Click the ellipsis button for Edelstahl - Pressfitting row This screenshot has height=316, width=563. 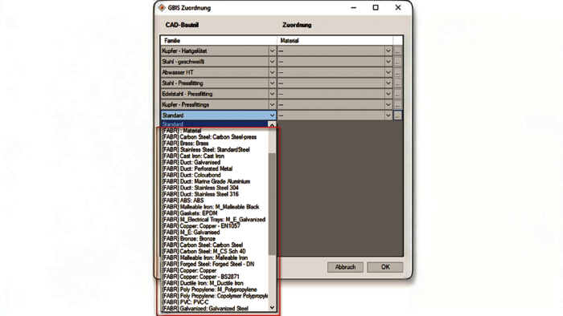397,94
